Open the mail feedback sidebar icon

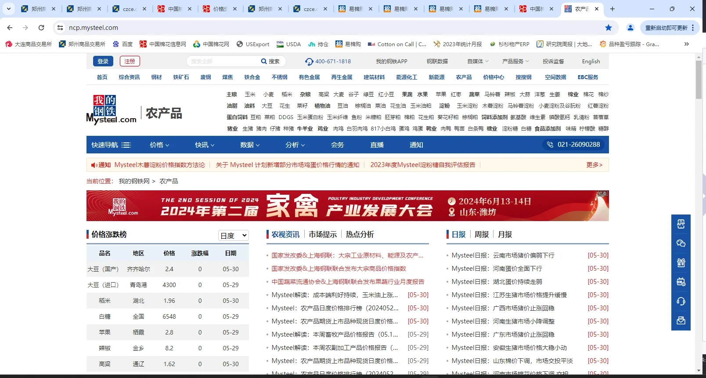681,321
